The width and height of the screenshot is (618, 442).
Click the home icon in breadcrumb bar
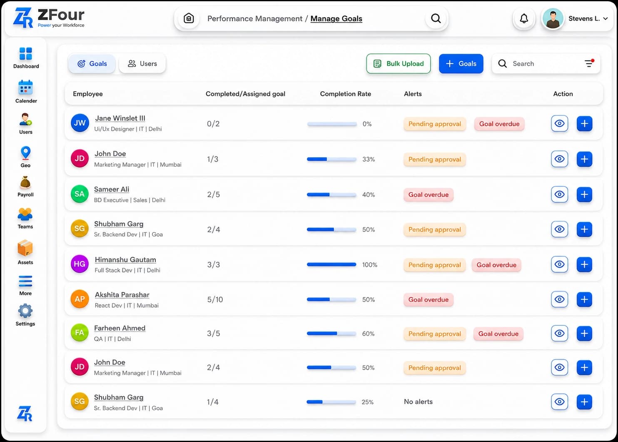click(189, 18)
